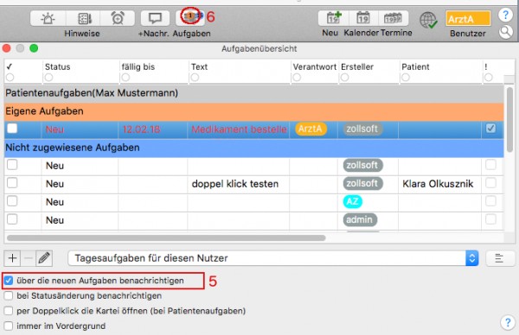Image resolution: width=519 pixels, height=335 pixels.
Task: Enable 'immer im Vordergrund' checkbox
Action: (x=9, y=326)
